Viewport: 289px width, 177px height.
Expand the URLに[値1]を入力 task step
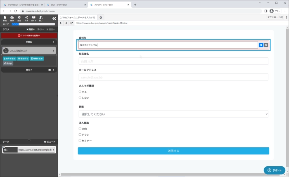click(x=53, y=50)
